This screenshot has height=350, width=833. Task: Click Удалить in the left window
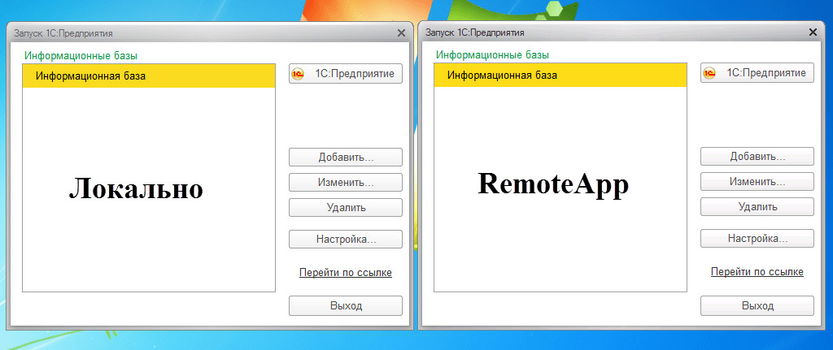coord(346,207)
